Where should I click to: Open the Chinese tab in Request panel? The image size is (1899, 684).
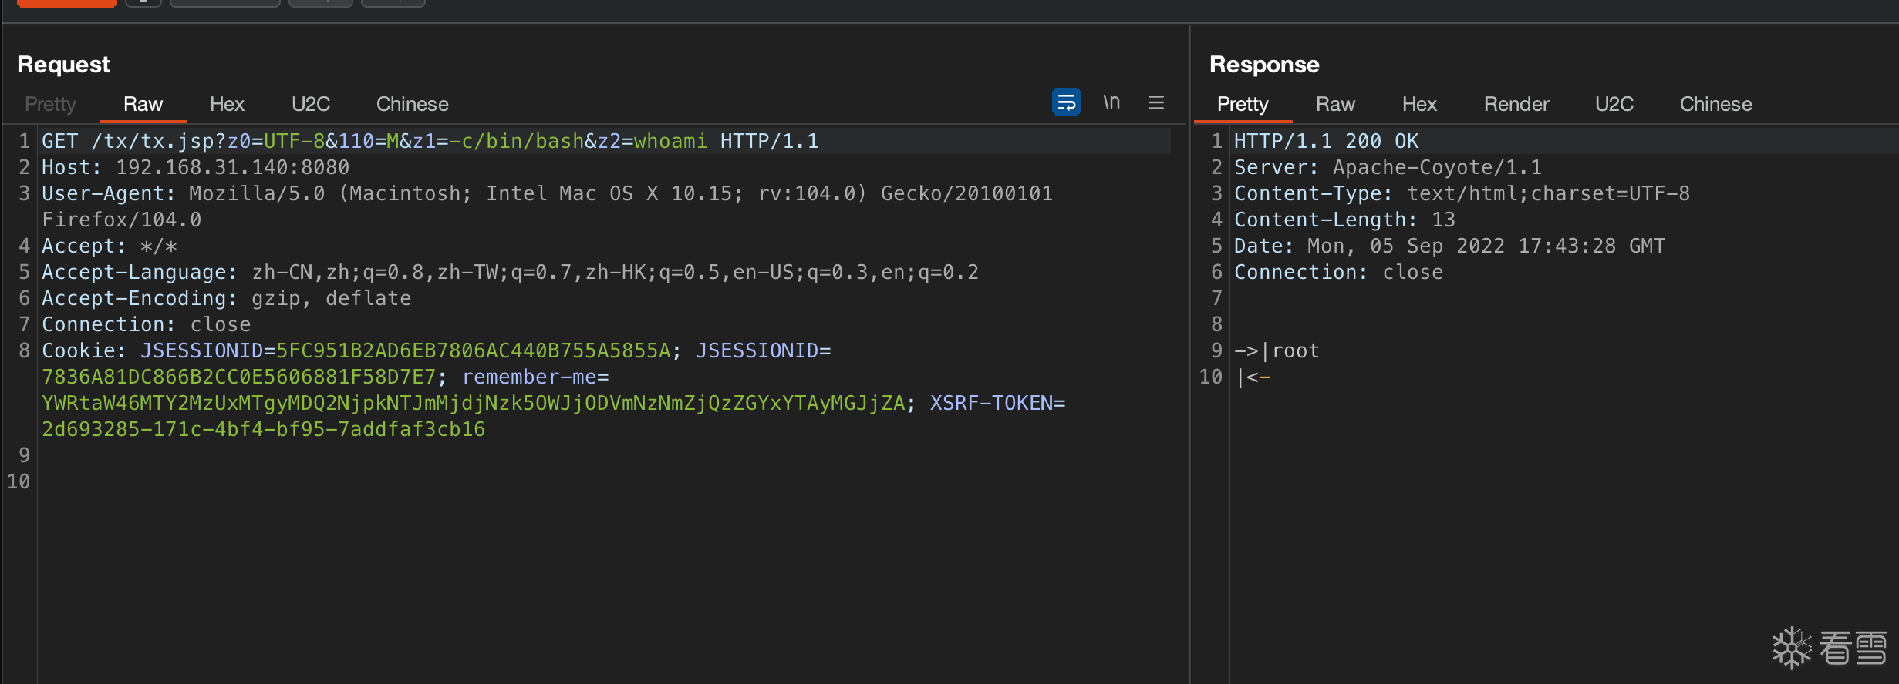(x=412, y=104)
